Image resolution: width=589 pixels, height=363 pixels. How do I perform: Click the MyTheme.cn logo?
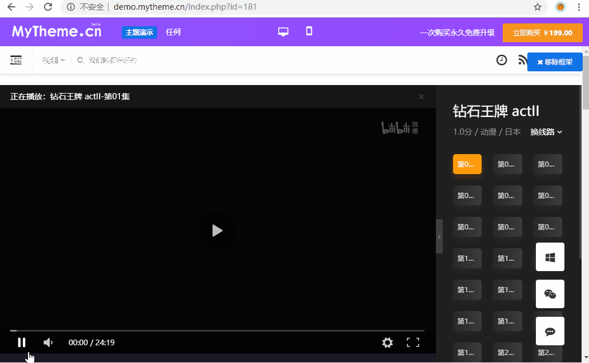(57, 31)
